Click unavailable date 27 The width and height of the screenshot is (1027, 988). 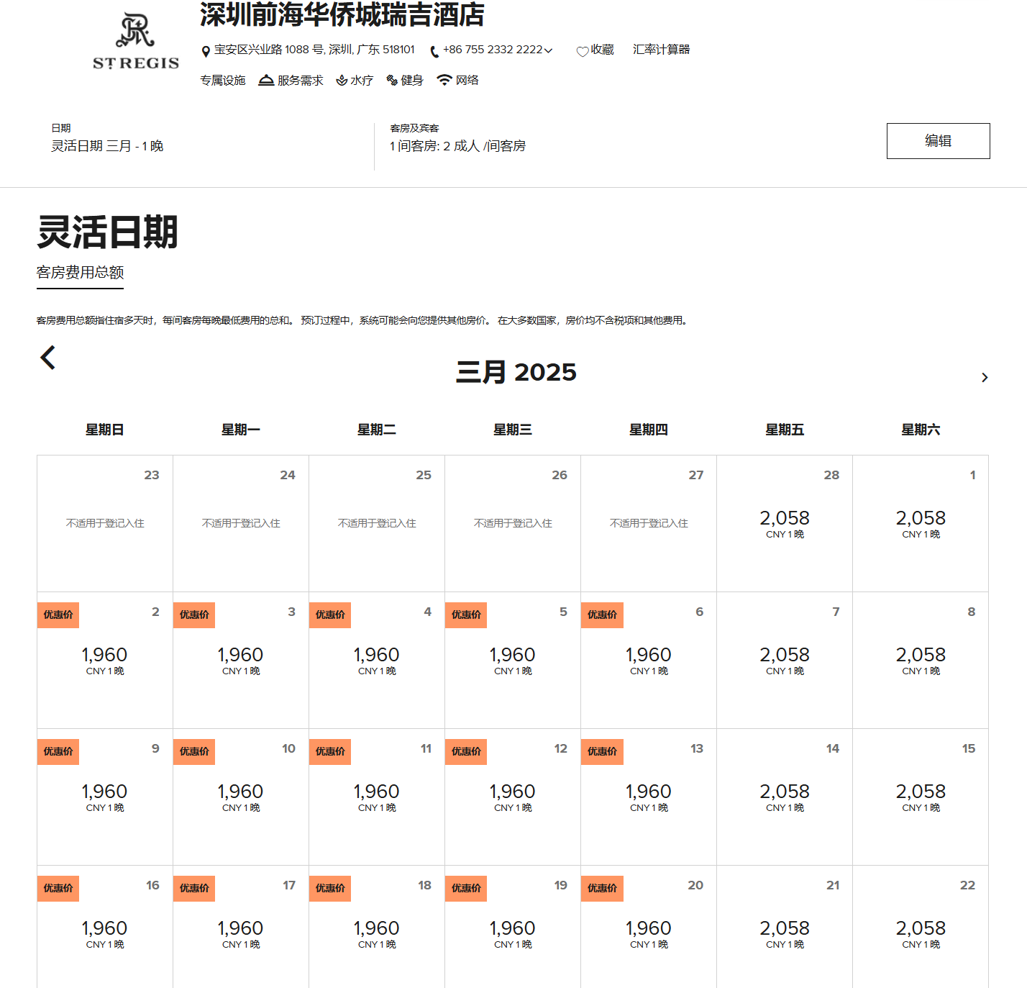tap(649, 523)
